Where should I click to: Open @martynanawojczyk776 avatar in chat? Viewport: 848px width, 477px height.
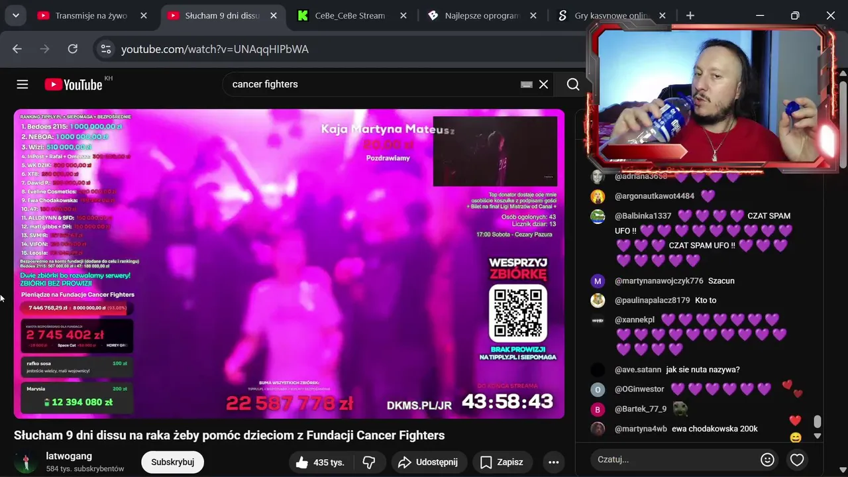[598, 281]
